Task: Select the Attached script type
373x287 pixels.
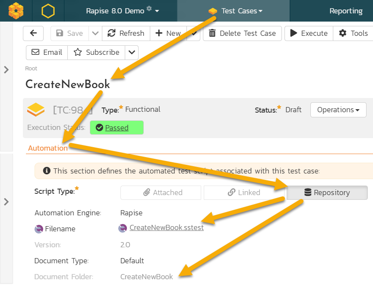Action: point(161,192)
